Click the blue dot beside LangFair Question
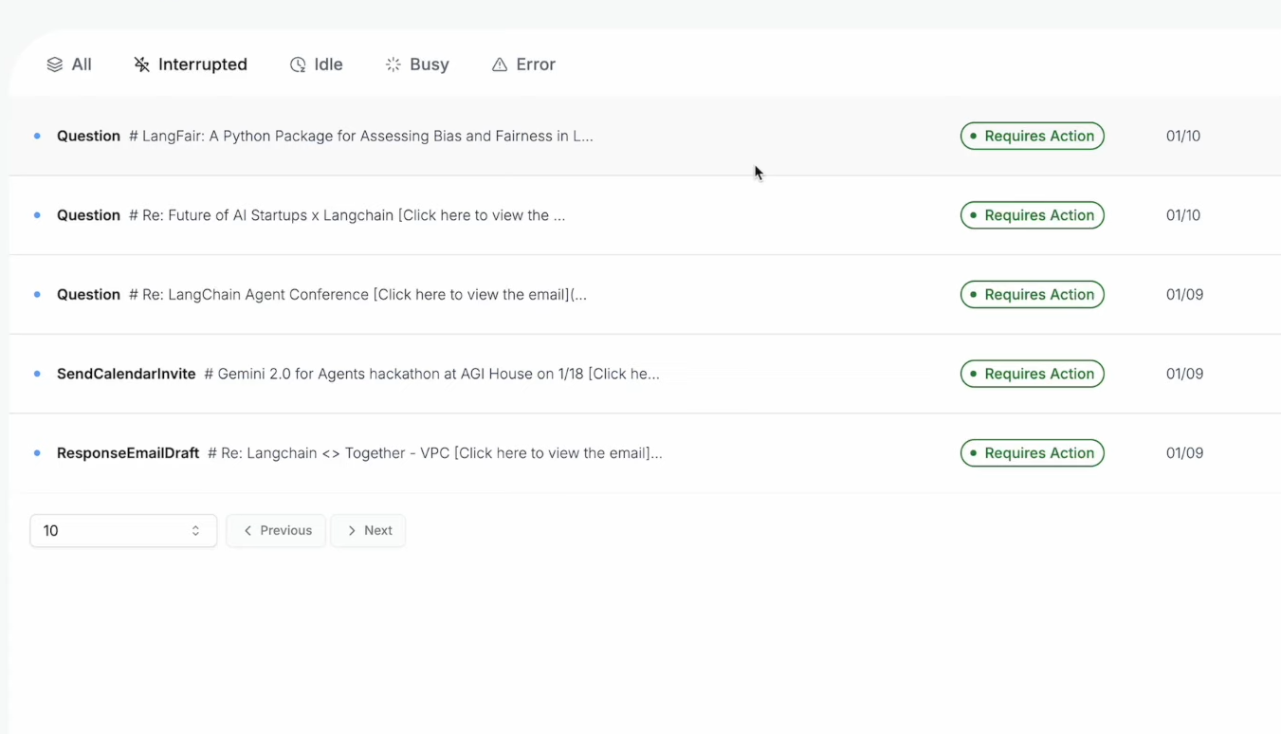 37,136
